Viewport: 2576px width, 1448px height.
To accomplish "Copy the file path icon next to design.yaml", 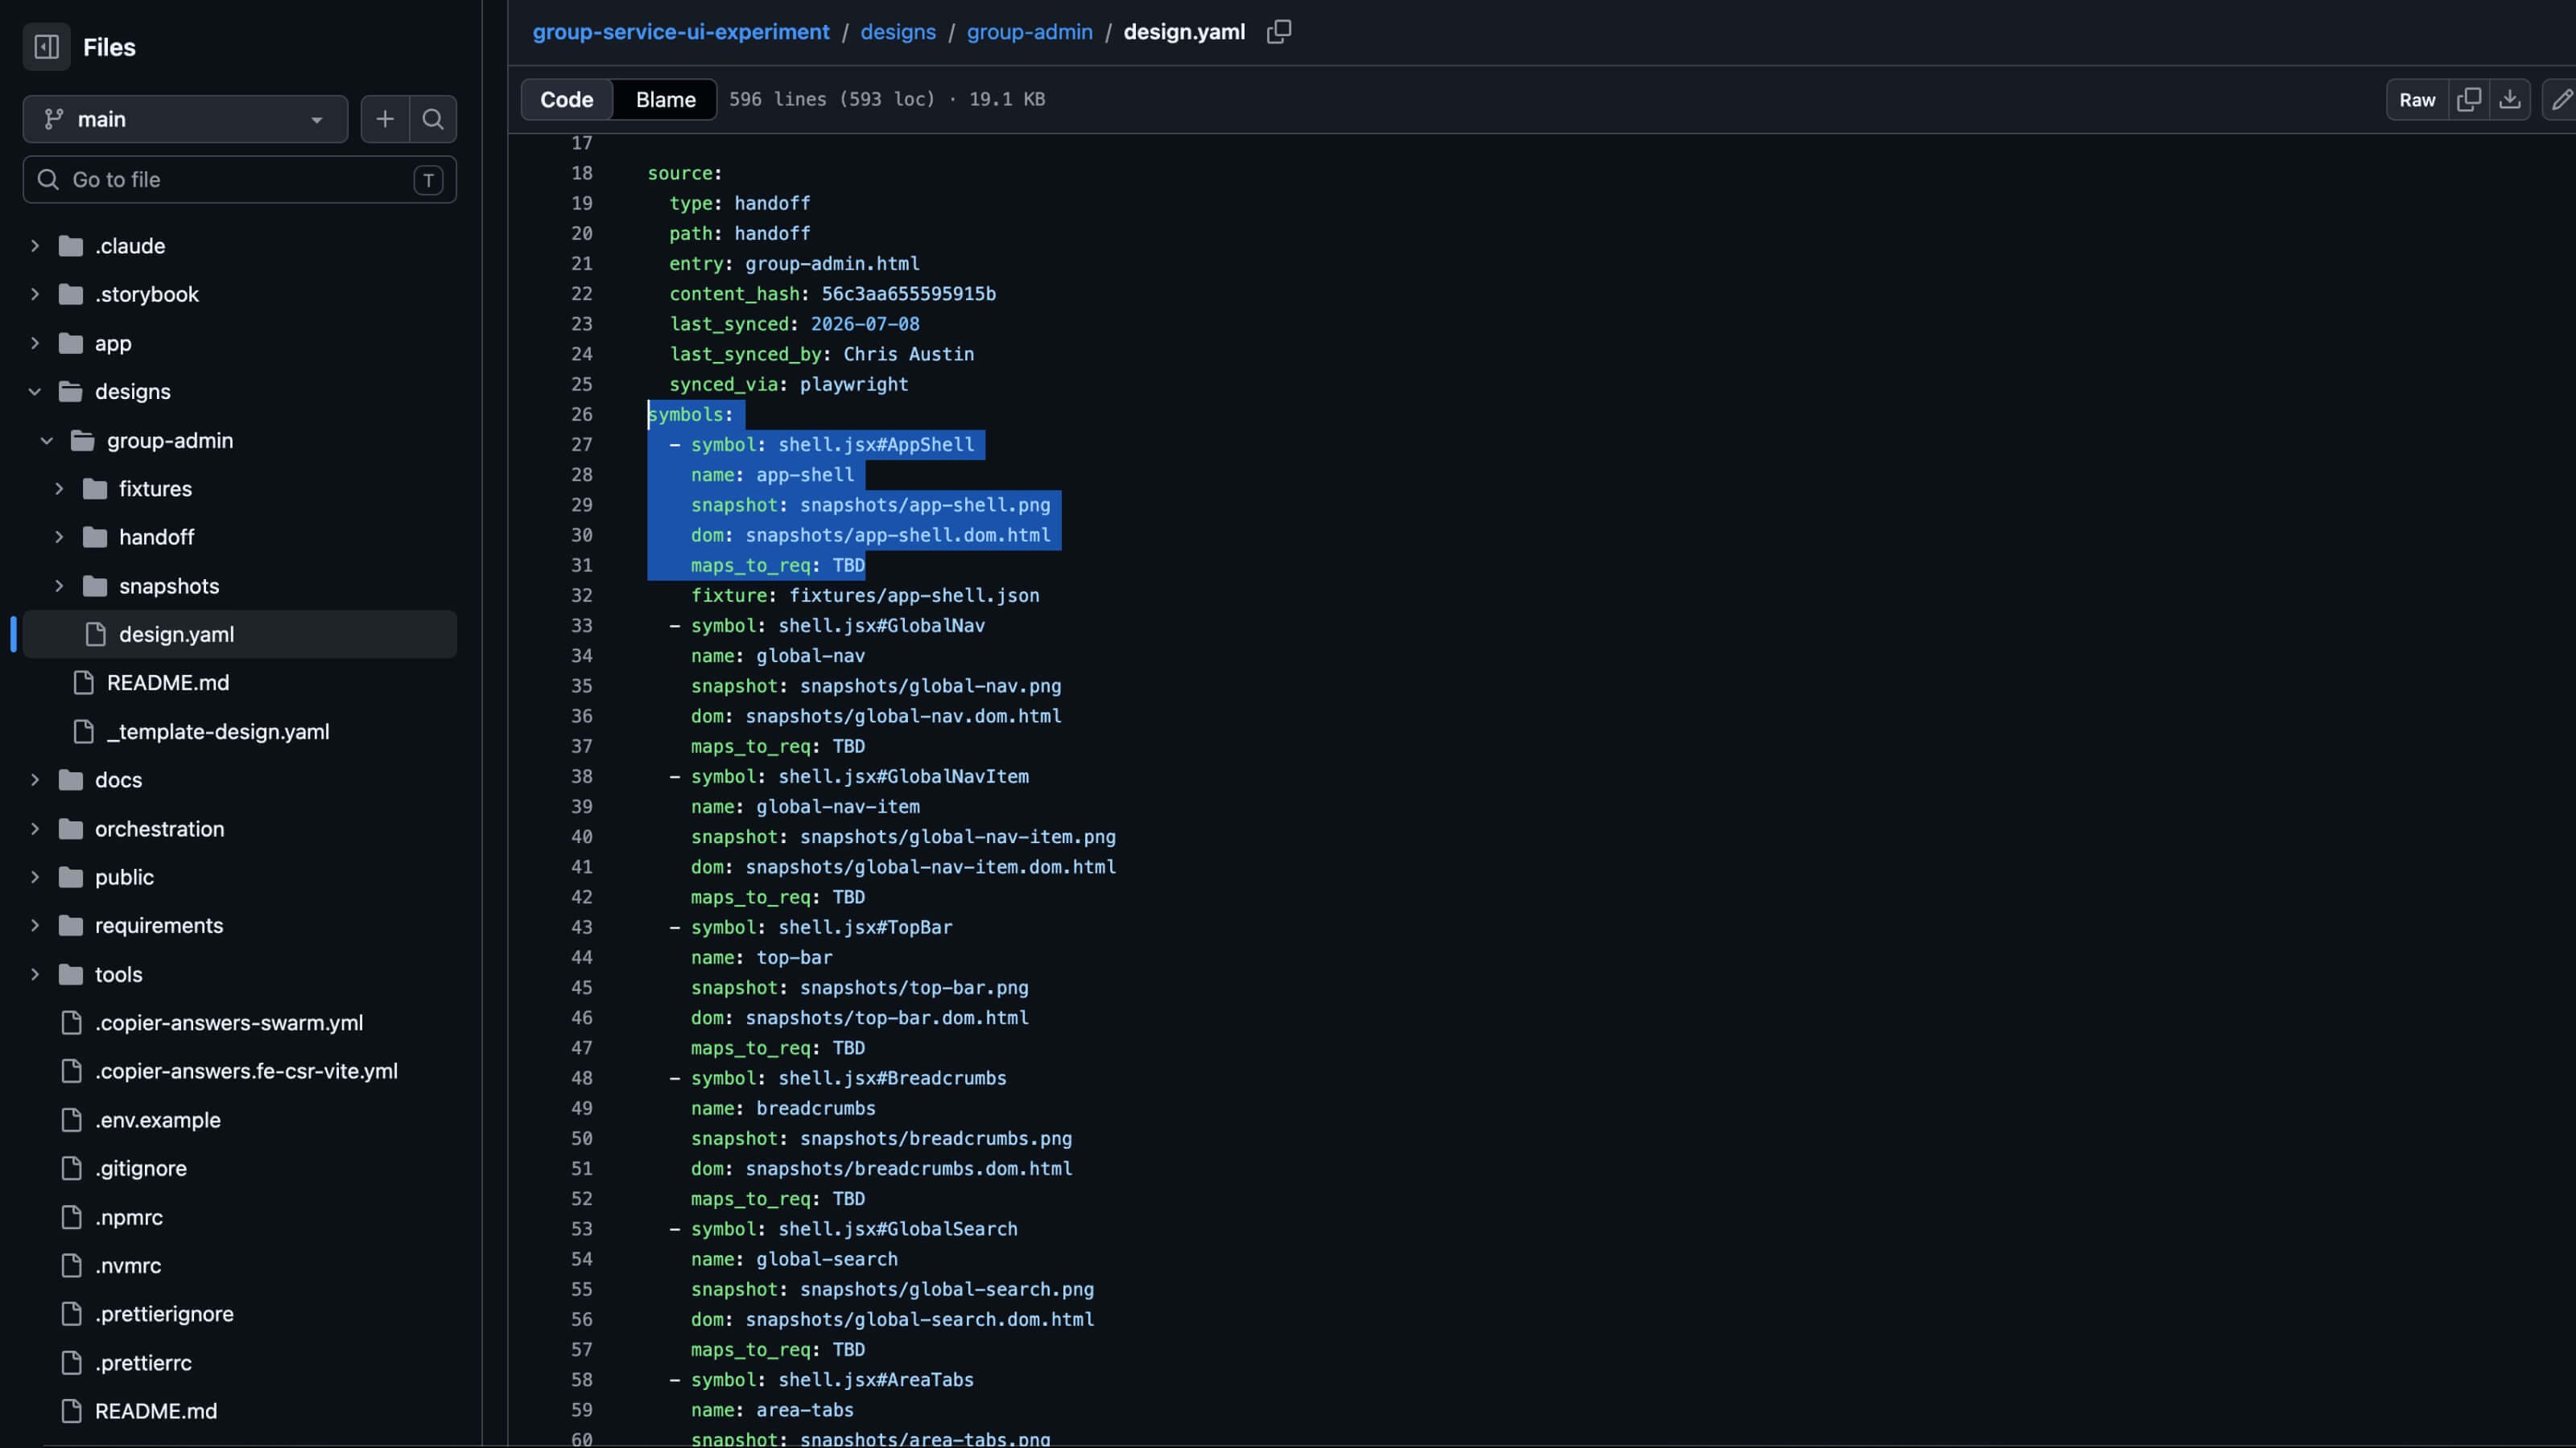I will click(1279, 32).
